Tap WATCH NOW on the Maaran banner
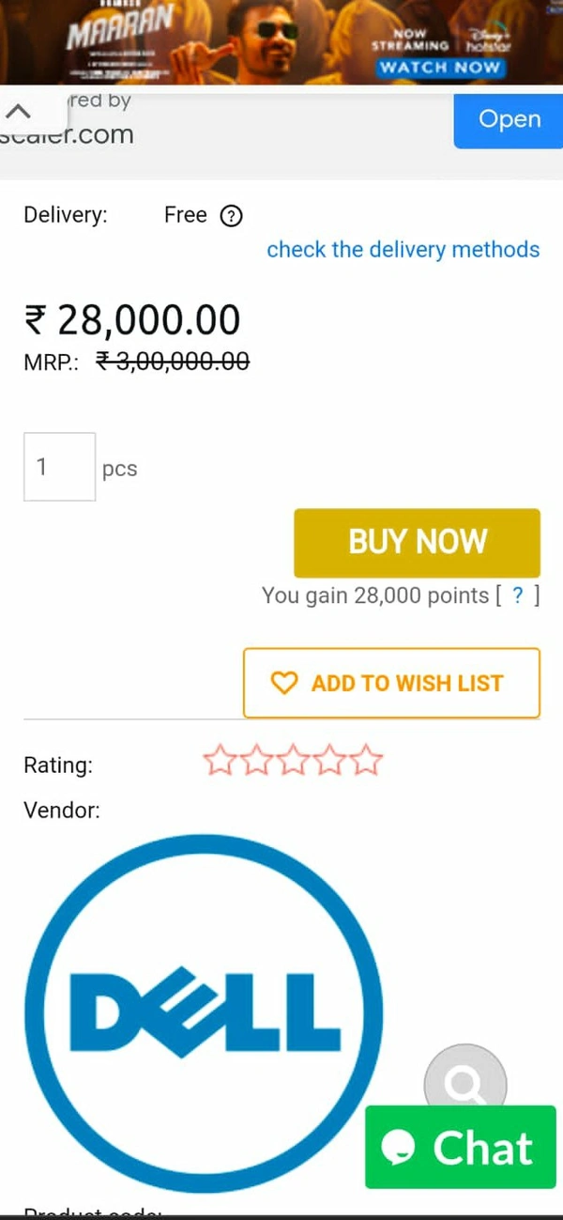563x1220 pixels. tap(440, 68)
